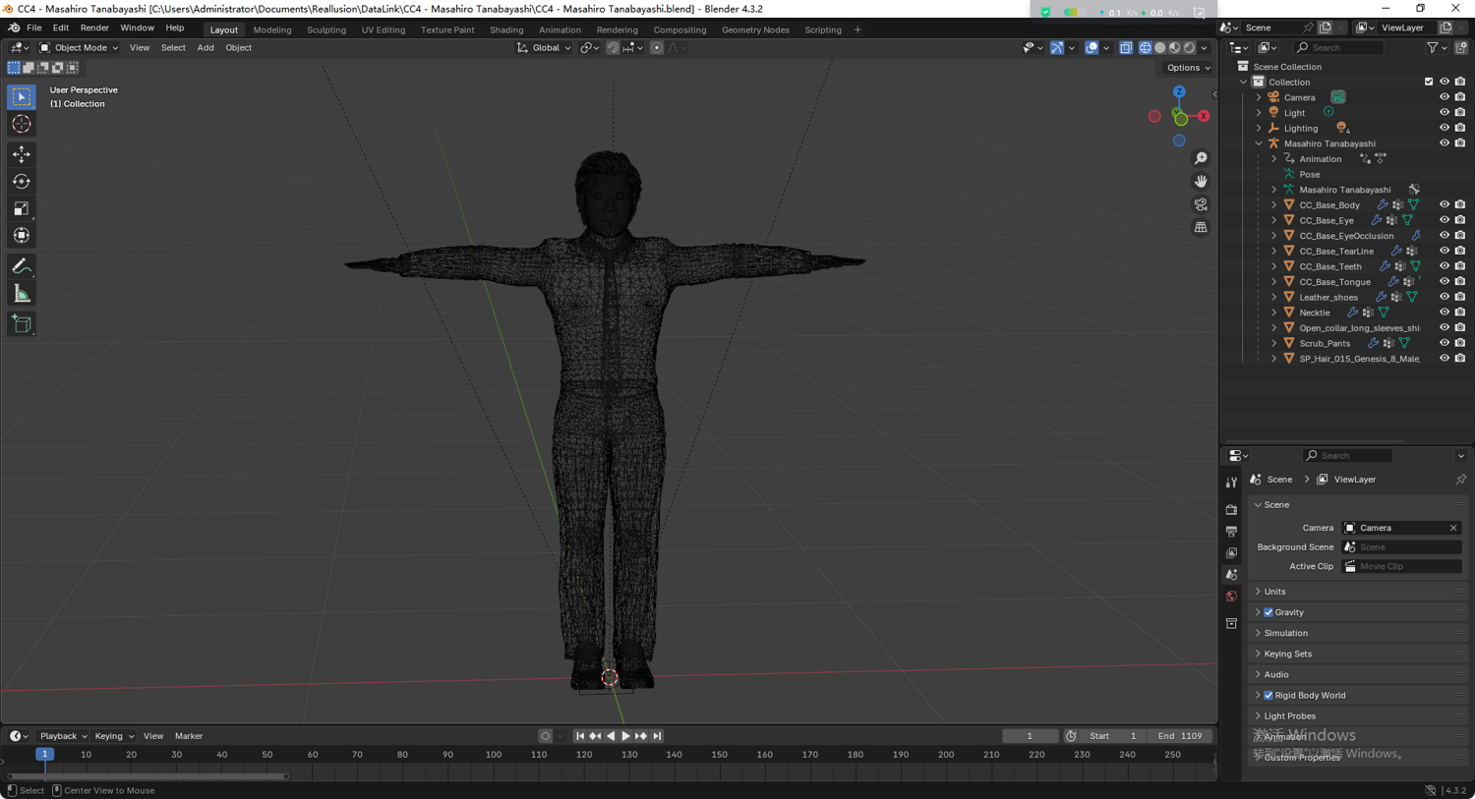Hide CC_Base_Body in the outliner

point(1444,204)
